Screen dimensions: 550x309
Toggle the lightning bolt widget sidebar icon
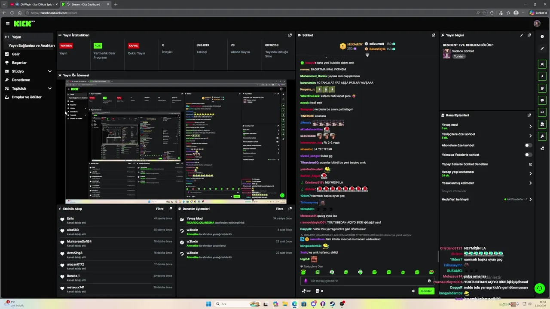click(542, 76)
